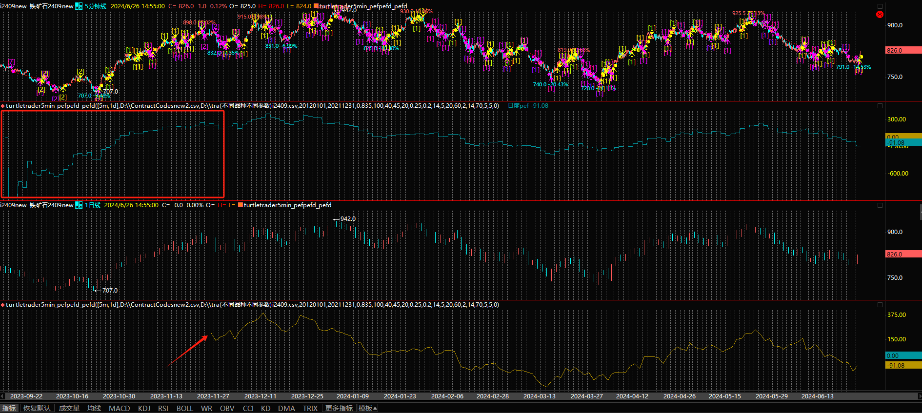Click the 740.0 -20.43% annotation on top chart
This screenshot has height=413, width=922.
click(550, 85)
